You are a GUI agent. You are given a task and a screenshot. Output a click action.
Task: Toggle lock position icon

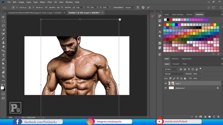pos(178,78)
